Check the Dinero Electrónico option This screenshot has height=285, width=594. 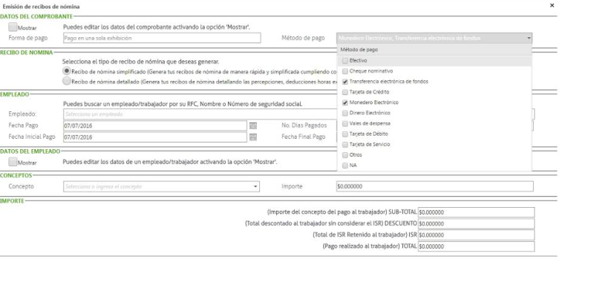(345, 113)
